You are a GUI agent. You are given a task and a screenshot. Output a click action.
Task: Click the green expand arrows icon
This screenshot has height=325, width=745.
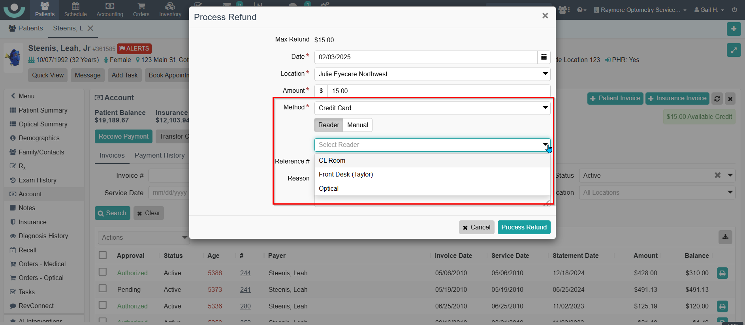tap(734, 50)
